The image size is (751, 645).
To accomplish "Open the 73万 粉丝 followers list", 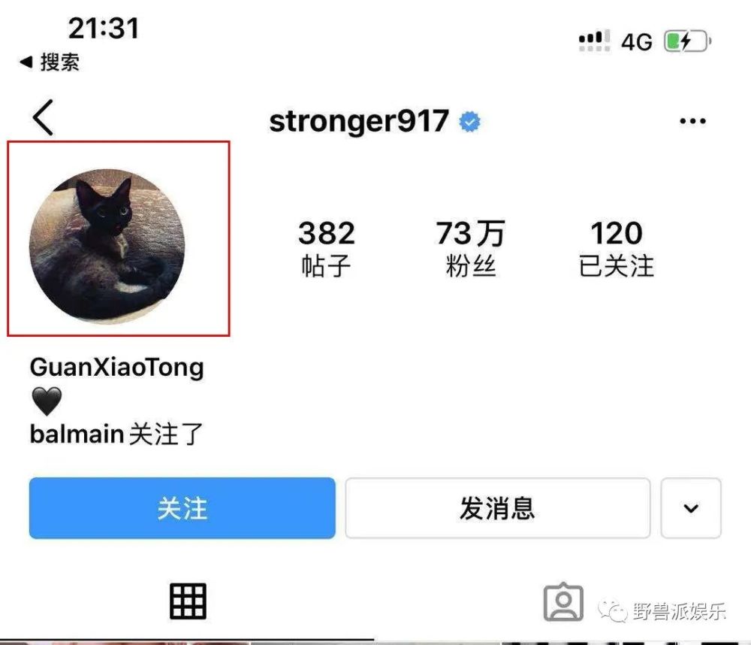I will coord(470,248).
